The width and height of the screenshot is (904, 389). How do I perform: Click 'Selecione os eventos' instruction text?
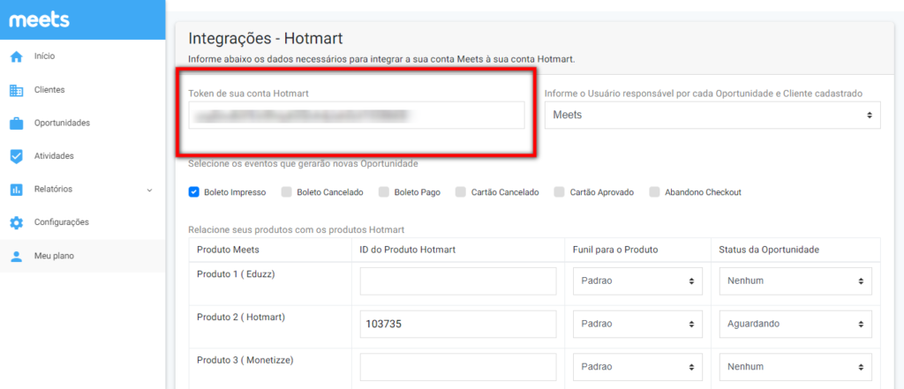click(304, 164)
